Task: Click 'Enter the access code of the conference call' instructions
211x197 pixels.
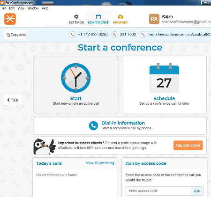Action: [163, 177]
